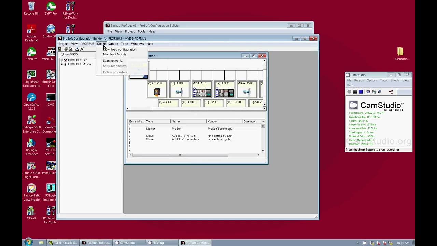Open CMD desktop shortcut
The height and width of the screenshot is (246, 437).
tap(51, 100)
